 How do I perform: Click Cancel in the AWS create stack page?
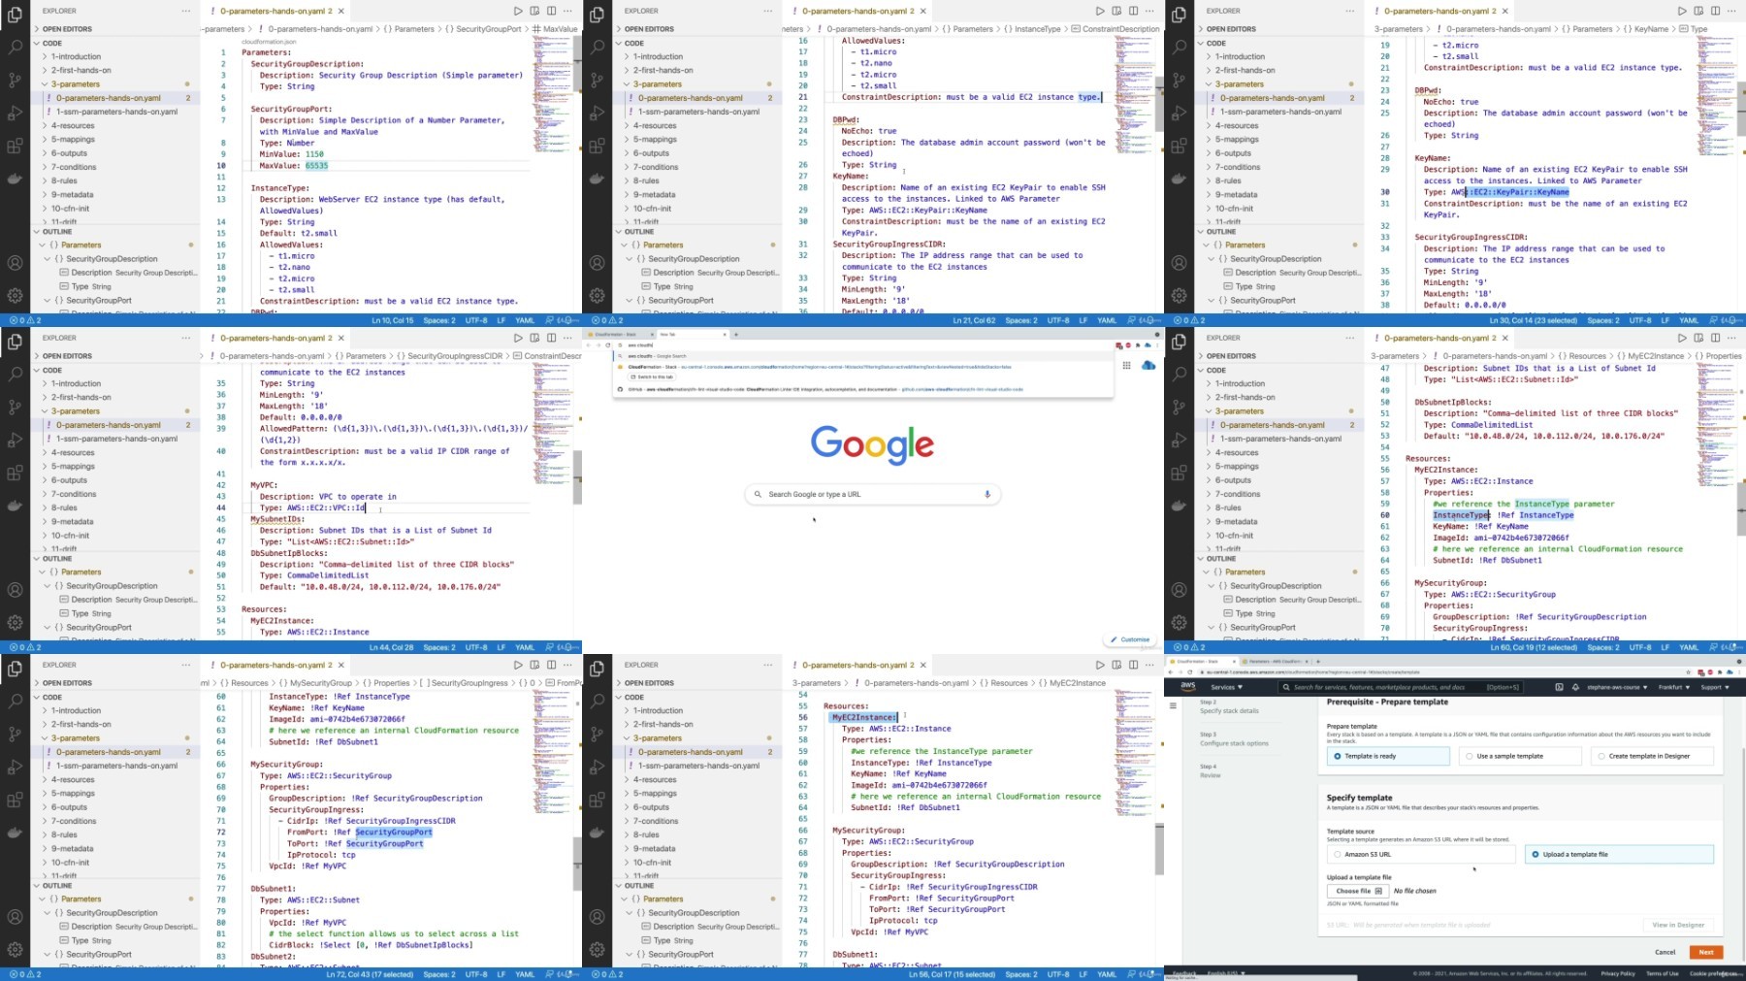tap(1665, 952)
